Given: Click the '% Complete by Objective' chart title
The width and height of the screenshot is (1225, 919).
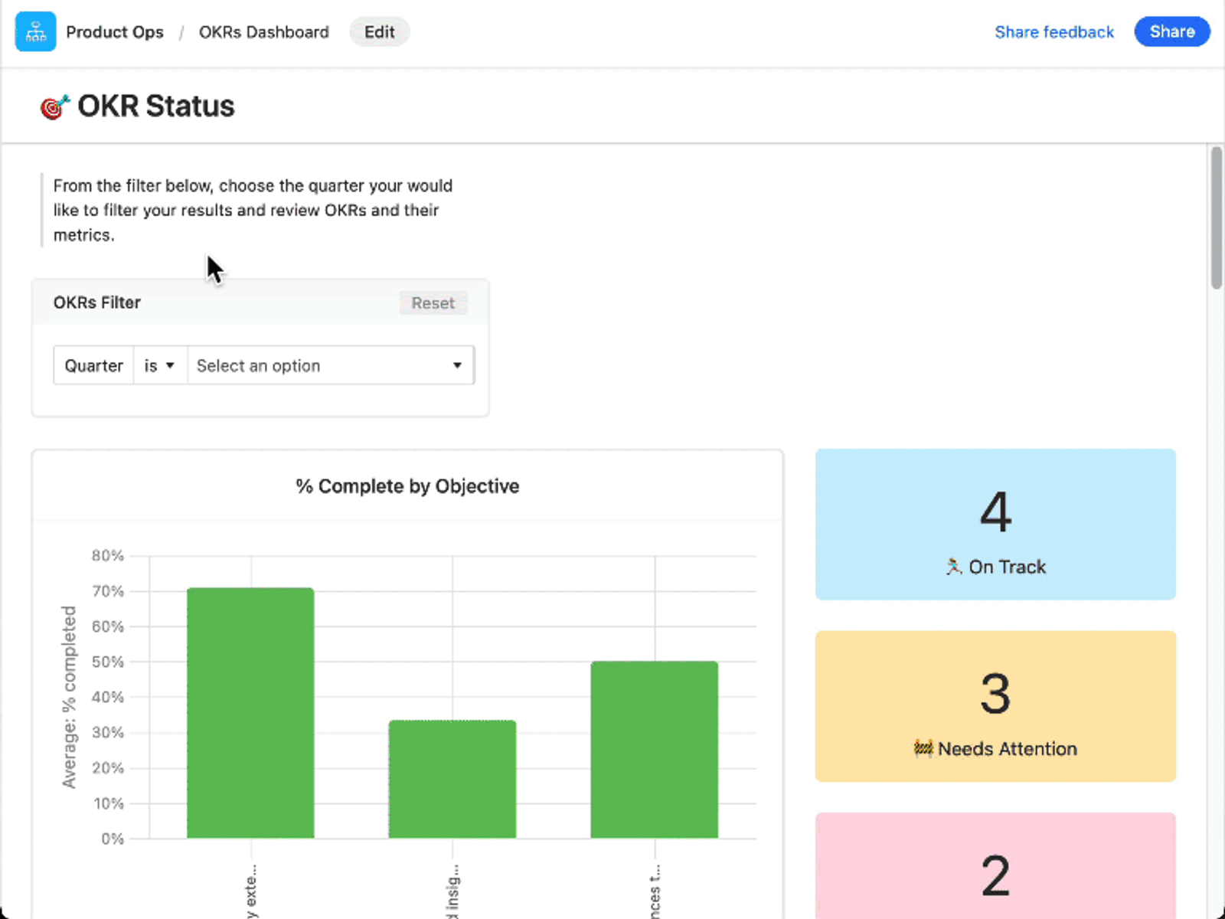Looking at the screenshot, I should pyautogui.click(x=407, y=486).
